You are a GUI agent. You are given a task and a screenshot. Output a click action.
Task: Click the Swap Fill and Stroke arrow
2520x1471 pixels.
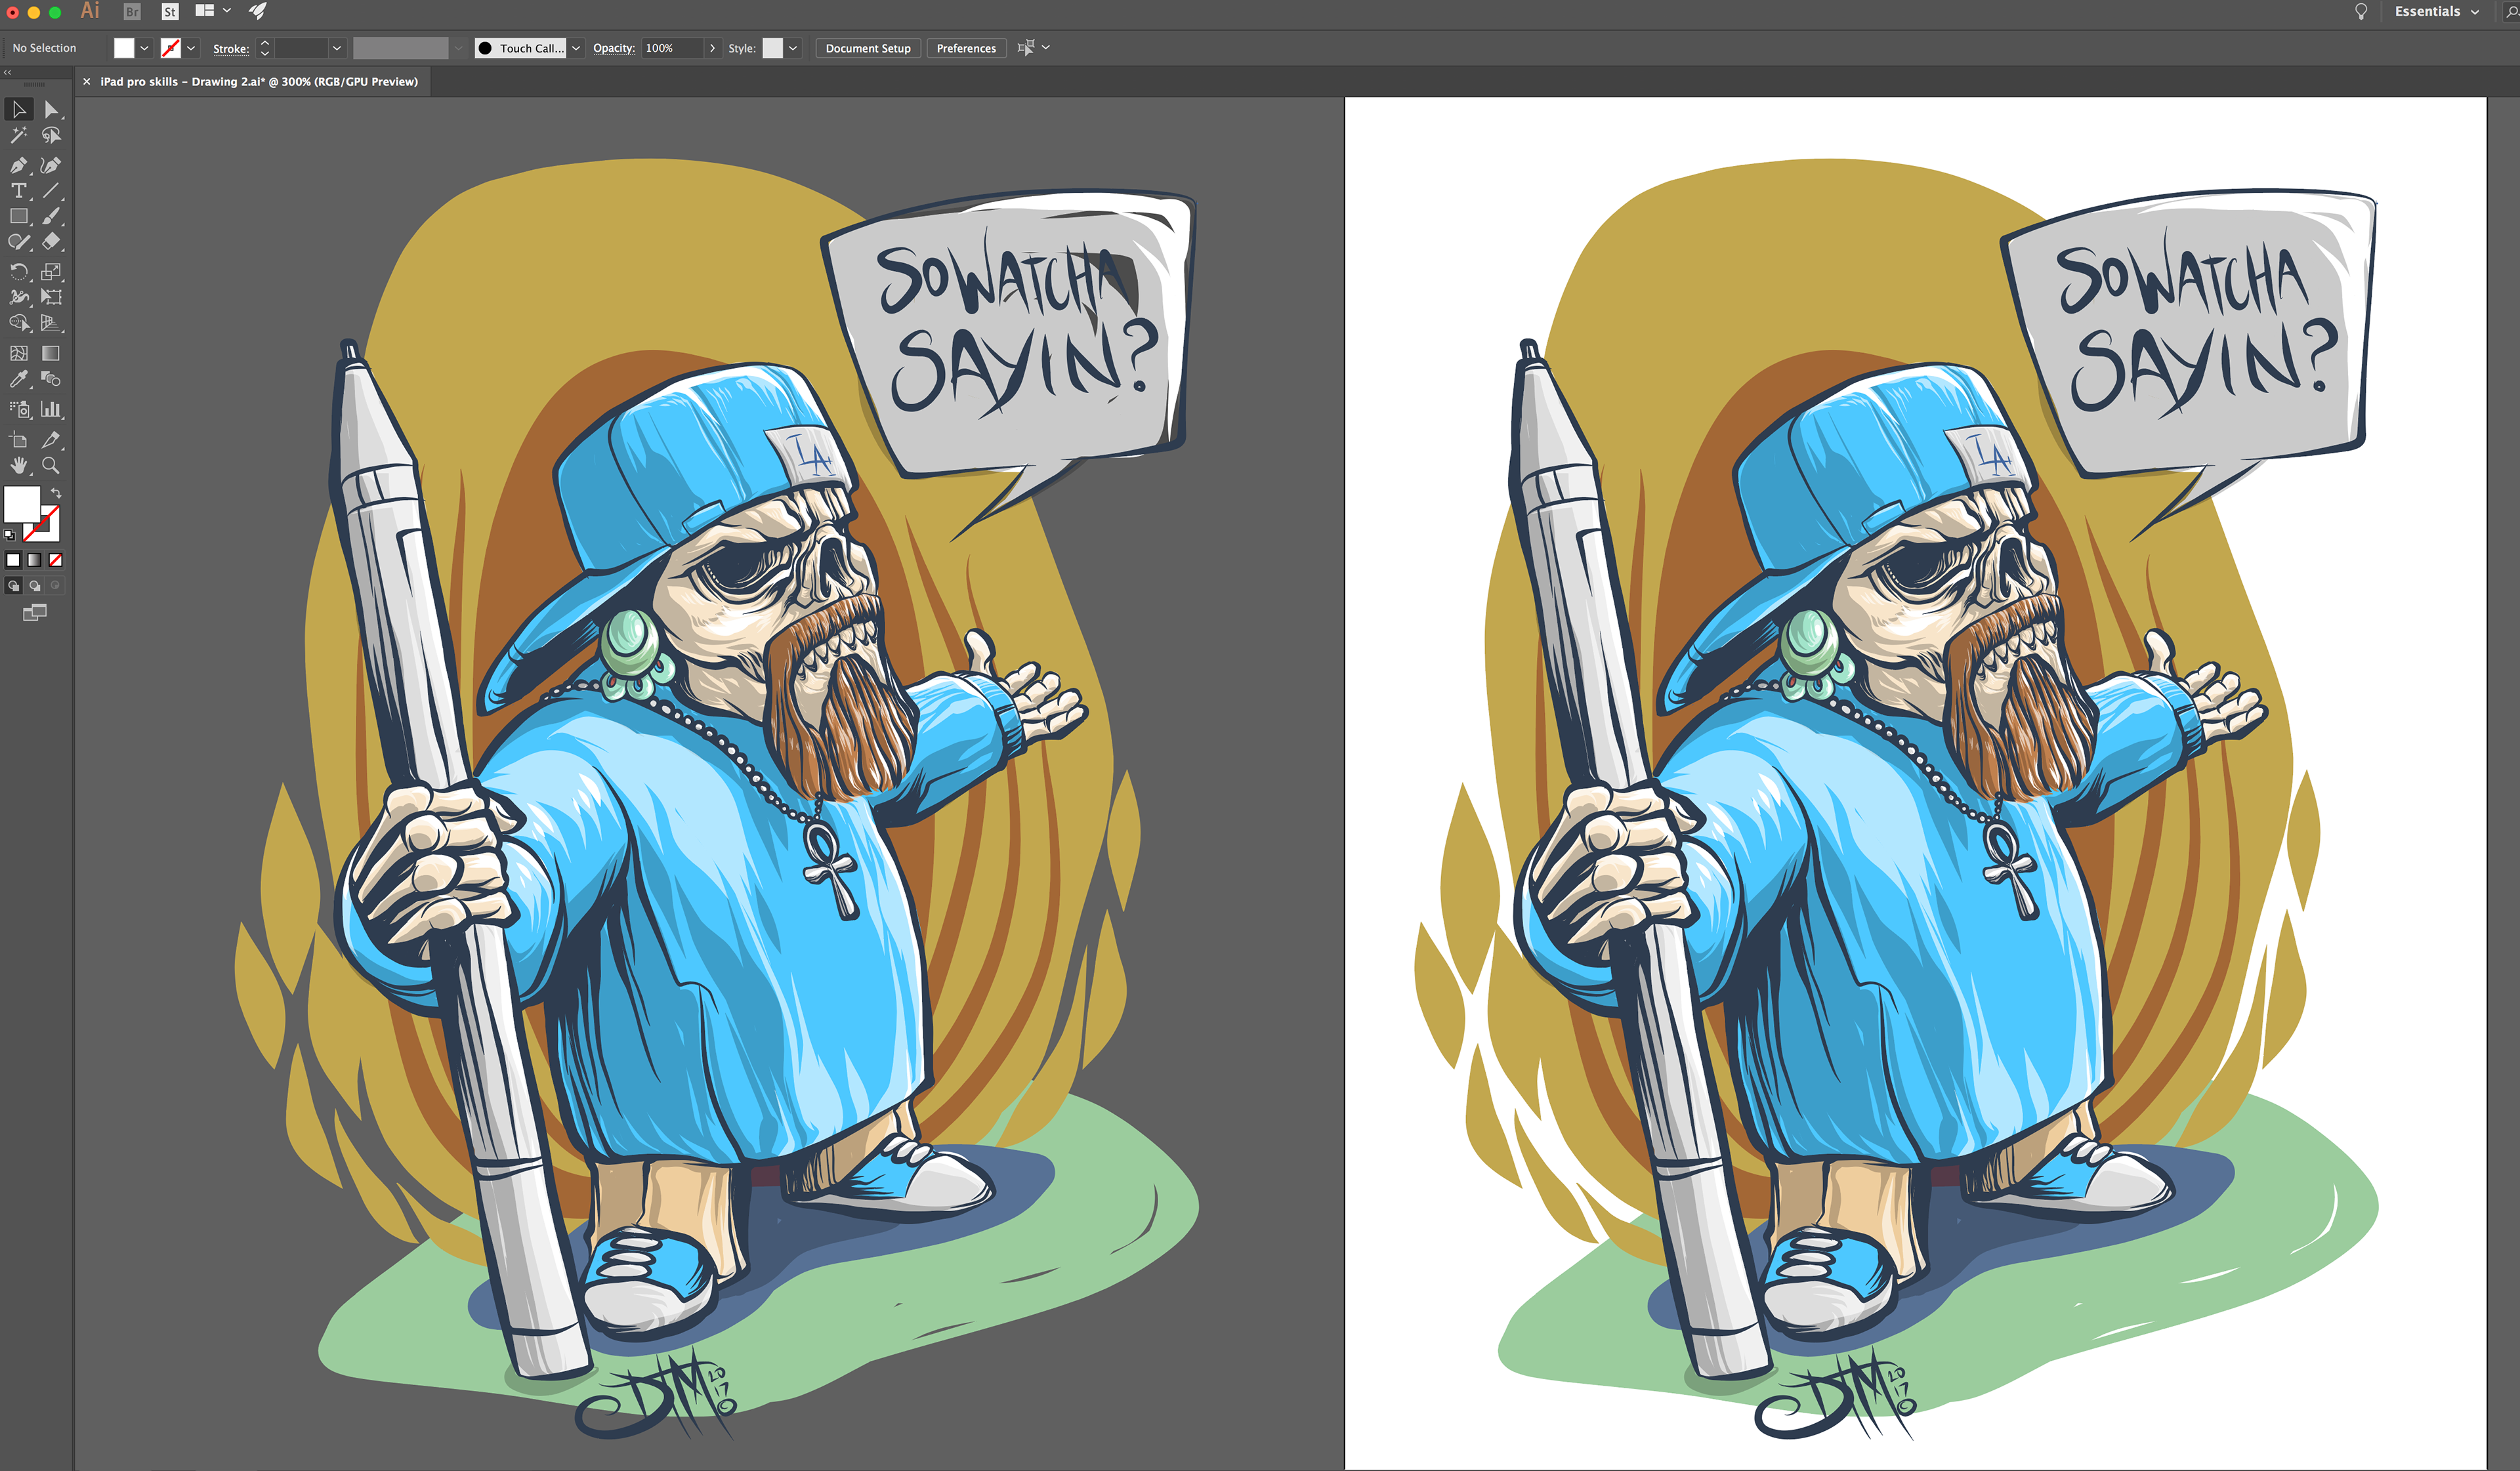pos(56,493)
